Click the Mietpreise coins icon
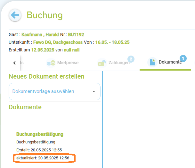 [x=51, y=63]
